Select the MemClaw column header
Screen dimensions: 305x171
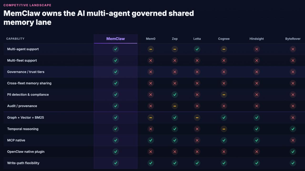116,39
